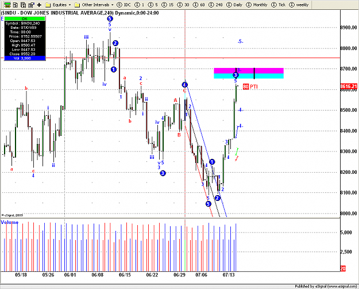359x289 pixels.
Task: Switch to the 15-minute interval
Action: (167, 5)
